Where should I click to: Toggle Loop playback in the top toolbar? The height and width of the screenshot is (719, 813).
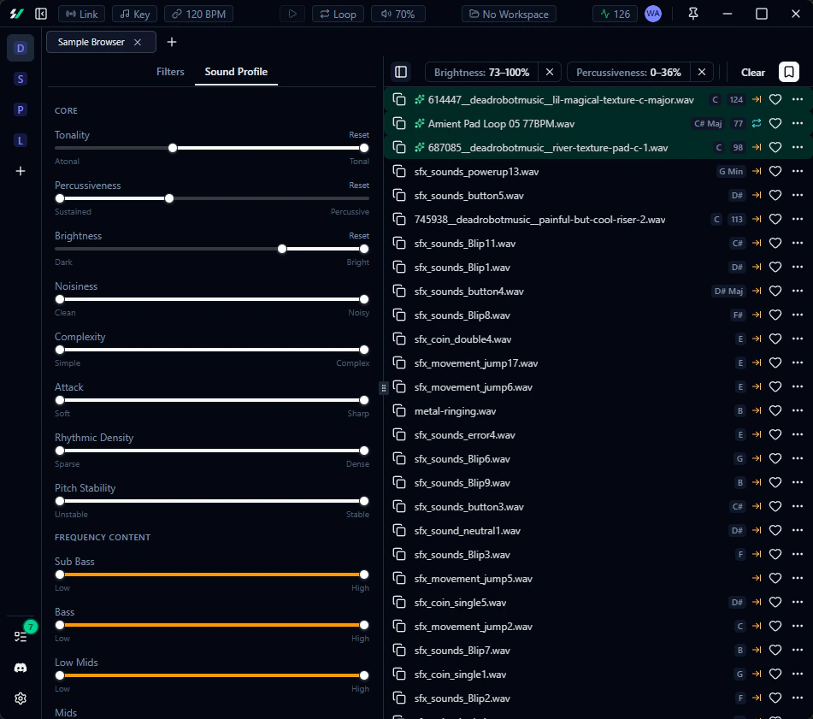pos(337,14)
